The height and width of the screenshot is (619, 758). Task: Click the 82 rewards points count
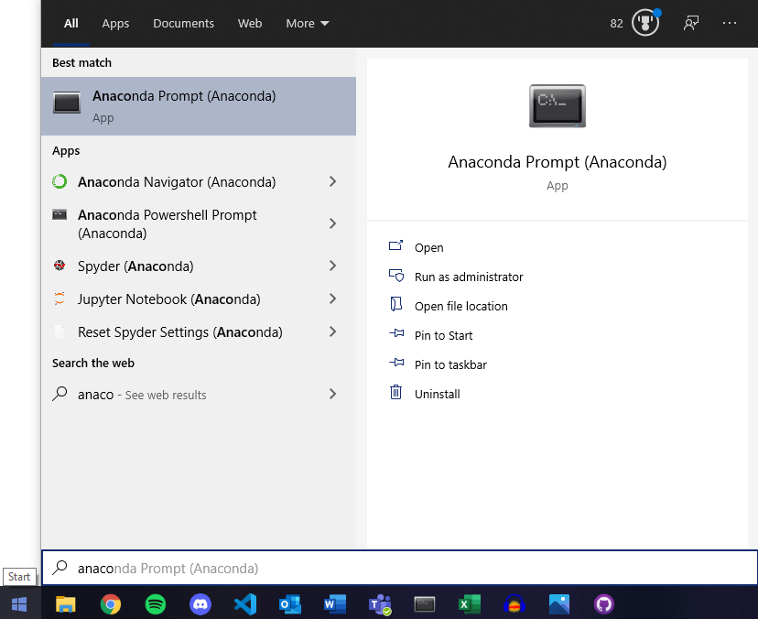point(616,23)
